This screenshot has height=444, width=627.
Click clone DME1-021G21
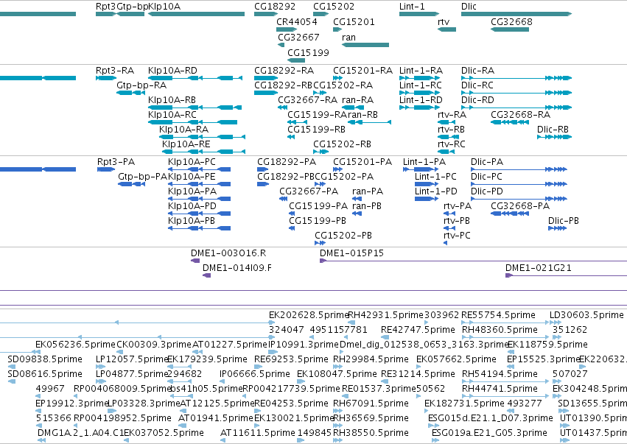(x=567, y=276)
